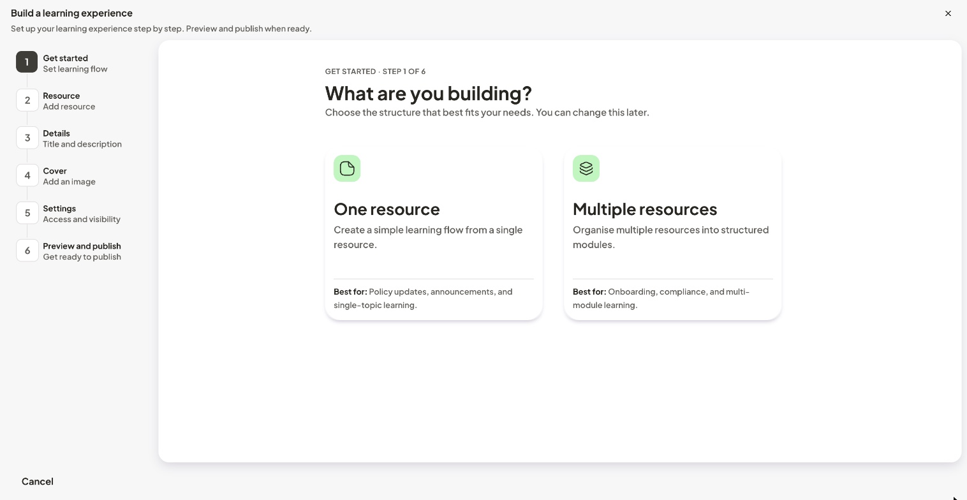Image resolution: width=967 pixels, height=500 pixels.
Task: Choose the Multiple resources card title
Action: [x=645, y=209]
